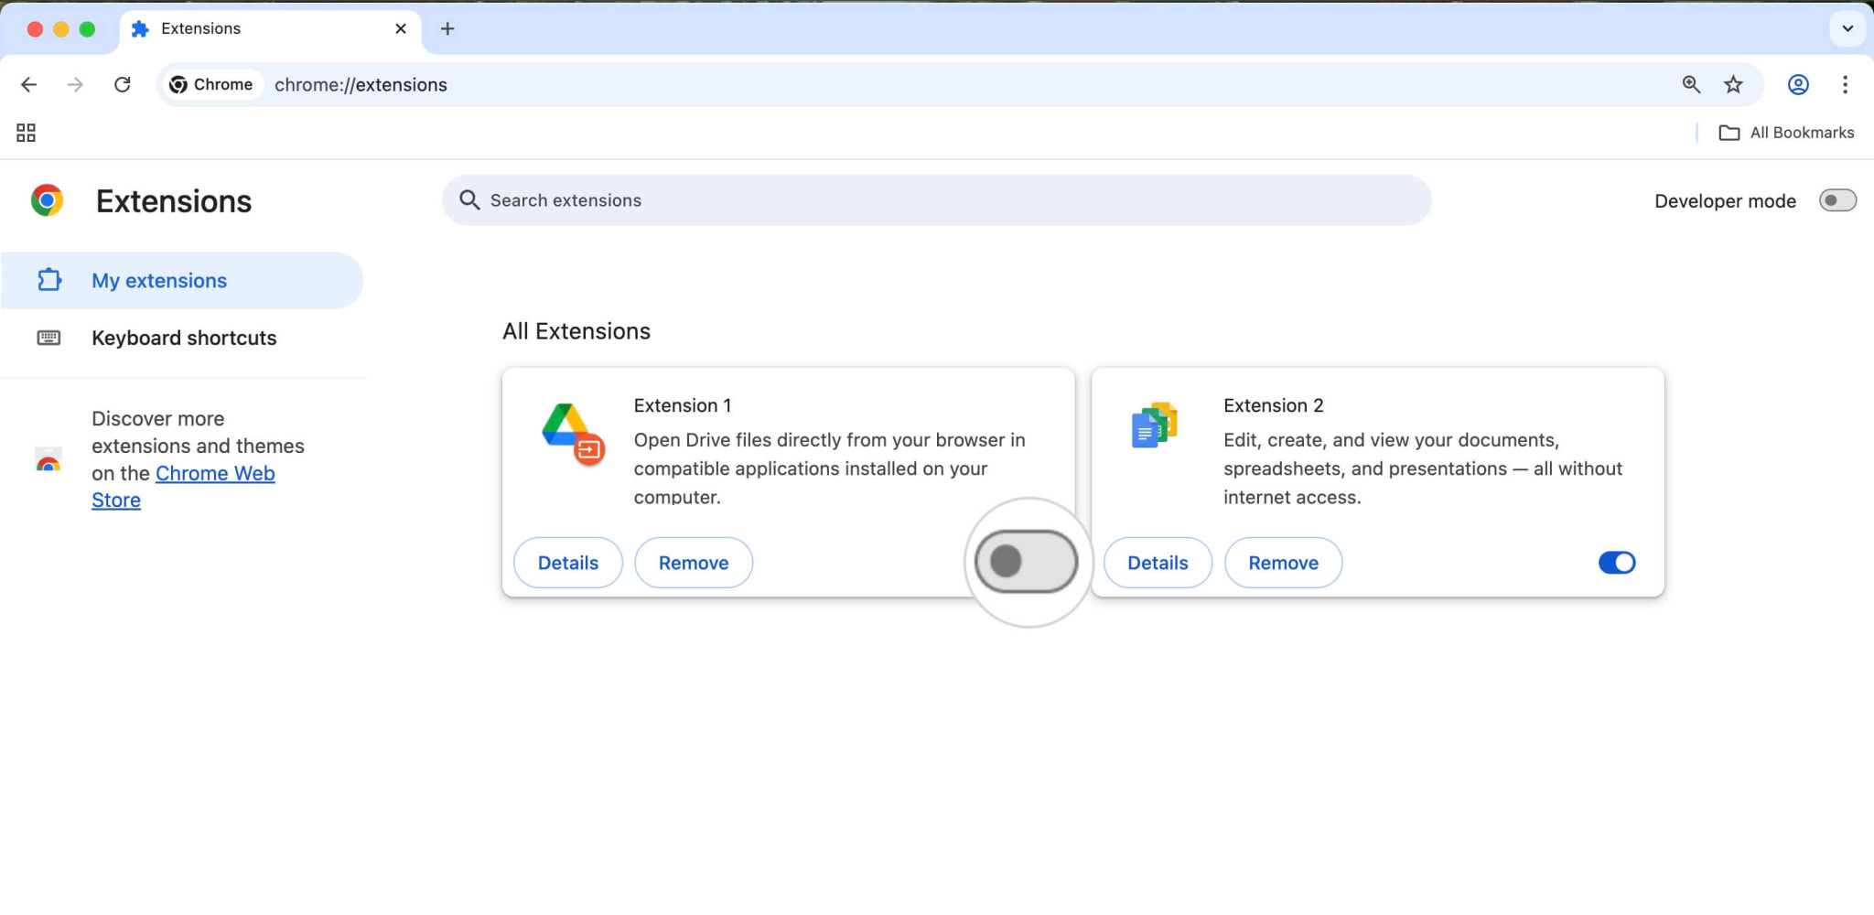Screen dimensions: 1874x915
Task: Click the chrome://extensions address bar
Action: [x=961, y=85]
